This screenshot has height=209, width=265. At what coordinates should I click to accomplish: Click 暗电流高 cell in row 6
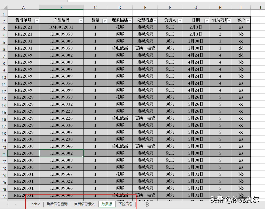[x=120, y=48]
